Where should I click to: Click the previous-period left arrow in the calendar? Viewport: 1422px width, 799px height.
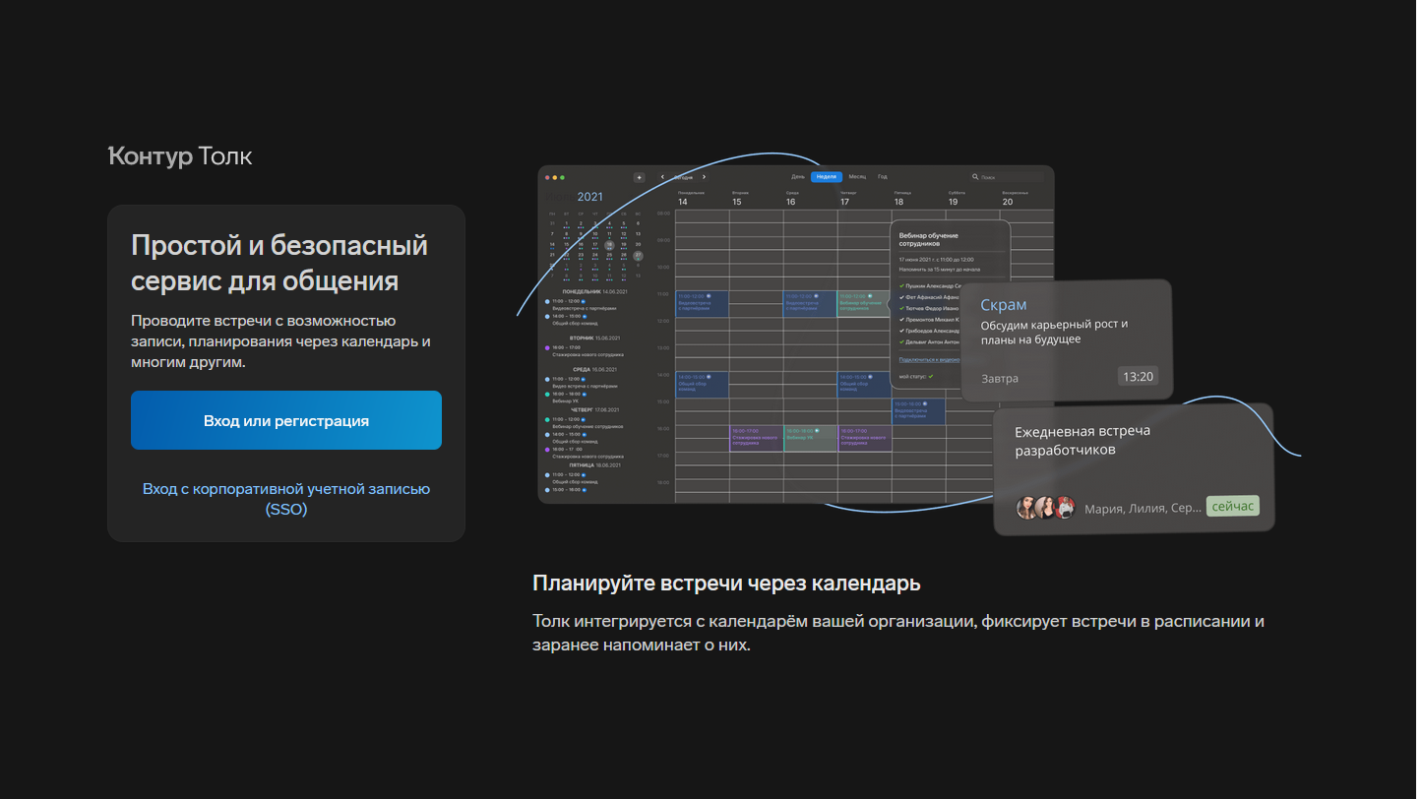pos(662,177)
